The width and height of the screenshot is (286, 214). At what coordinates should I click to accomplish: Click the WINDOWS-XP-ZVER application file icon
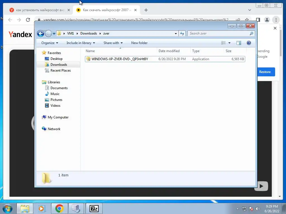tap(88, 59)
